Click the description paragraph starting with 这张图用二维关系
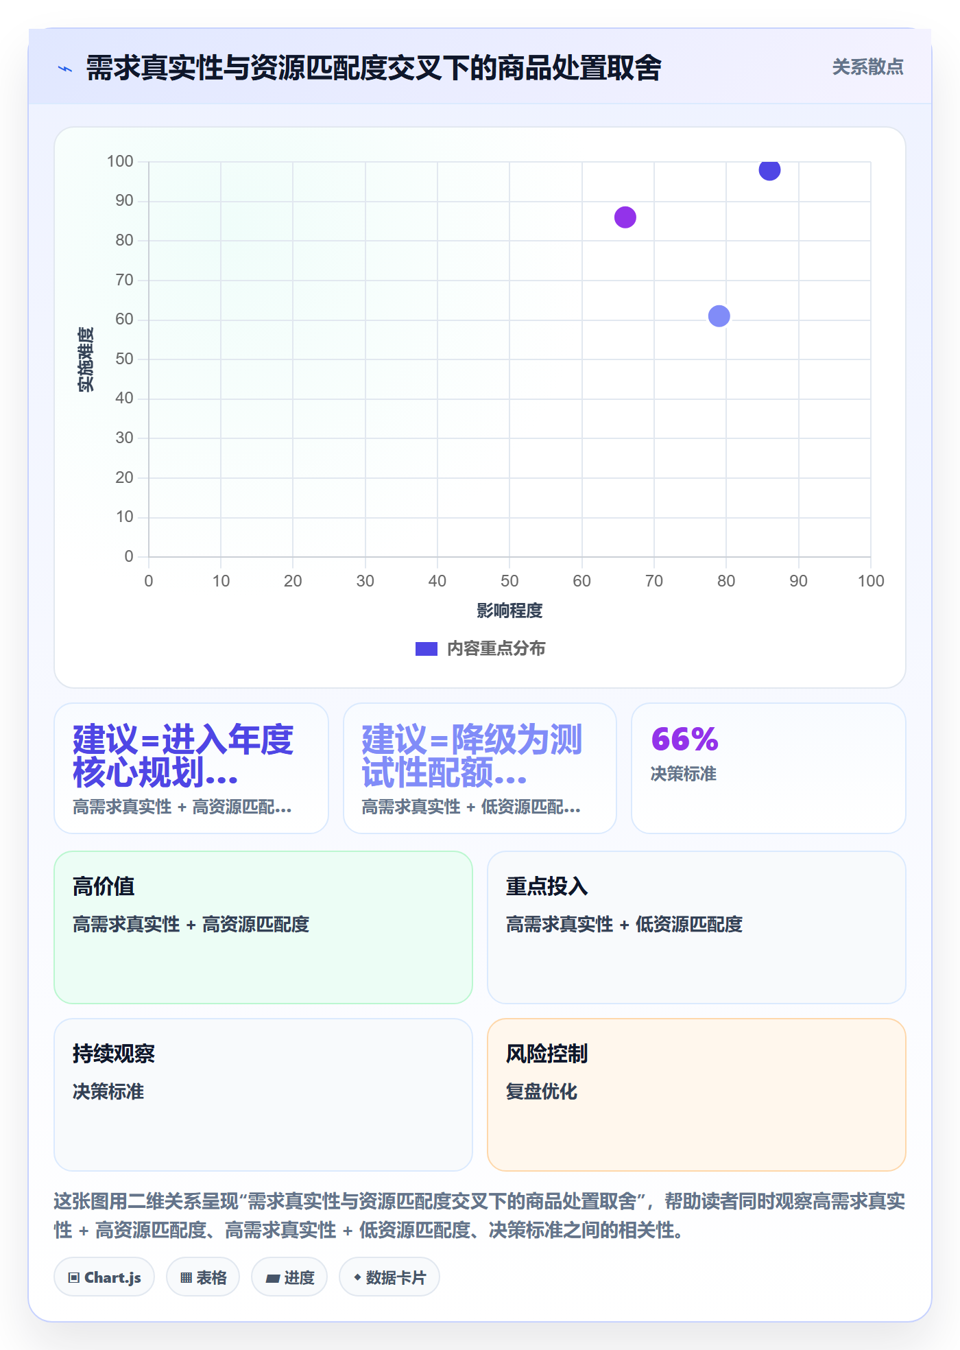Viewport: 960px width, 1350px height. tap(479, 1216)
